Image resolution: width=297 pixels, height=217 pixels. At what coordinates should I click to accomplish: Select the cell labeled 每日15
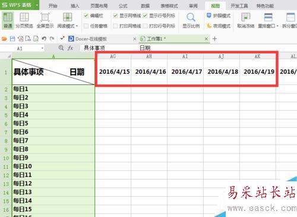(x=53, y=209)
